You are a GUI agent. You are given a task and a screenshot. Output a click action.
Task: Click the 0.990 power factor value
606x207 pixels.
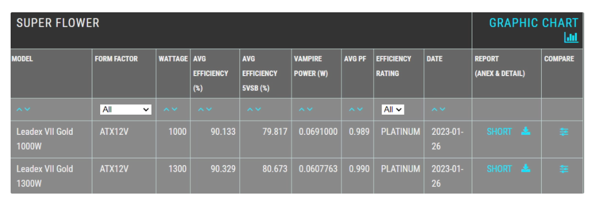pyautogui.click(x=359, y=169)
